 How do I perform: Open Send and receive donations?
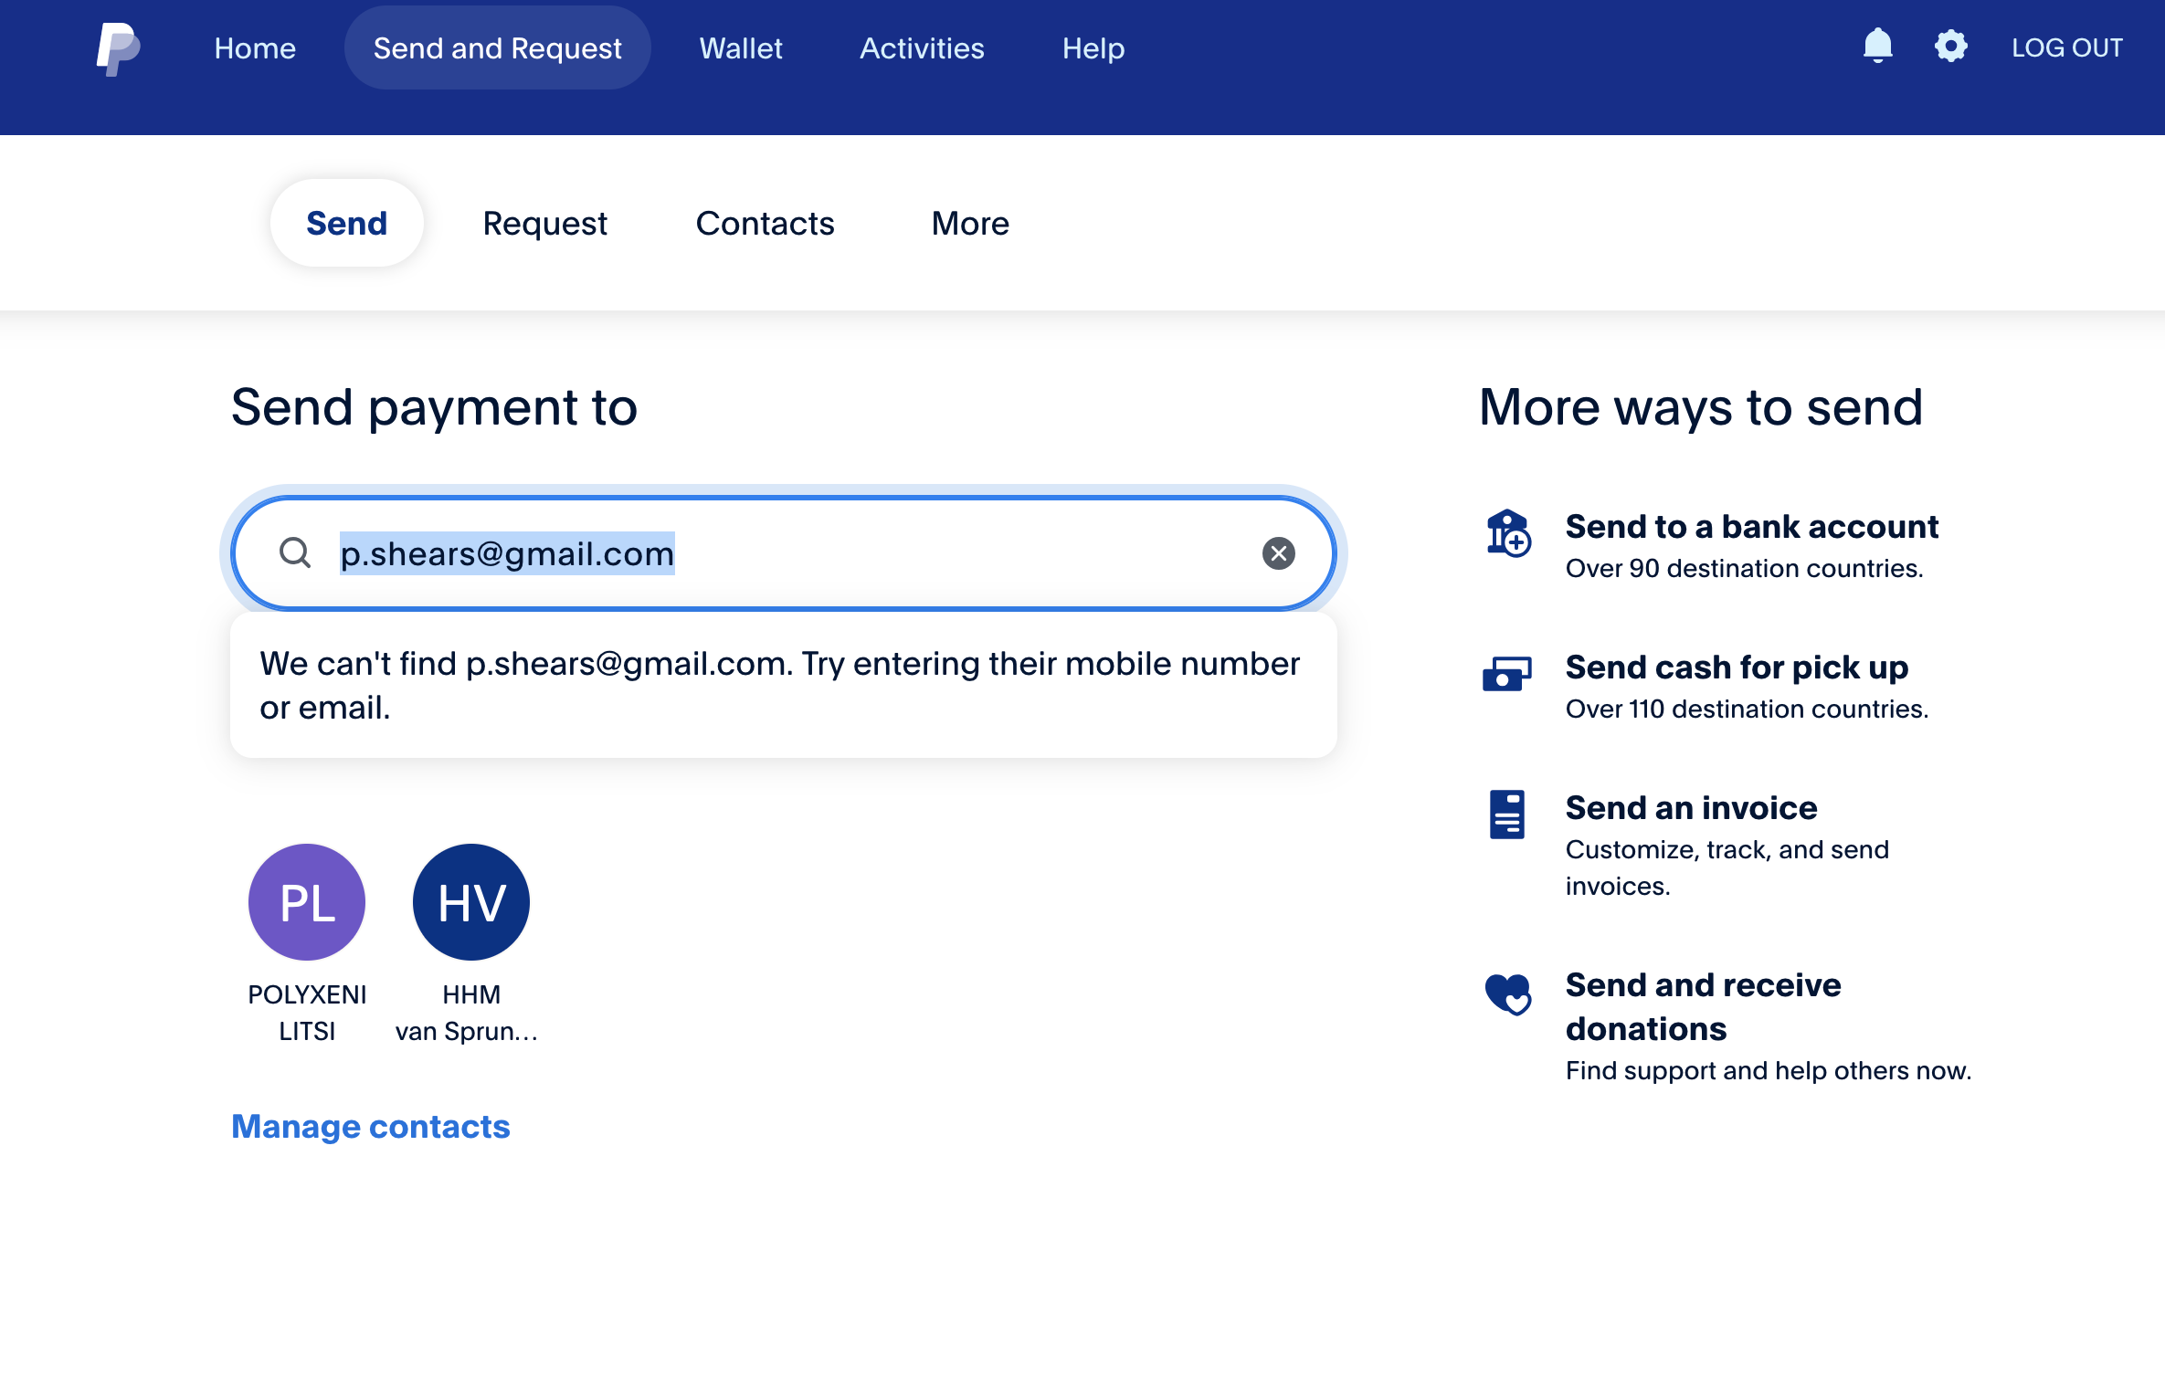point(1704,1006)
